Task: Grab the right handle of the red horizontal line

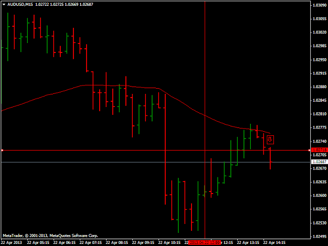Action: [310, 151]
